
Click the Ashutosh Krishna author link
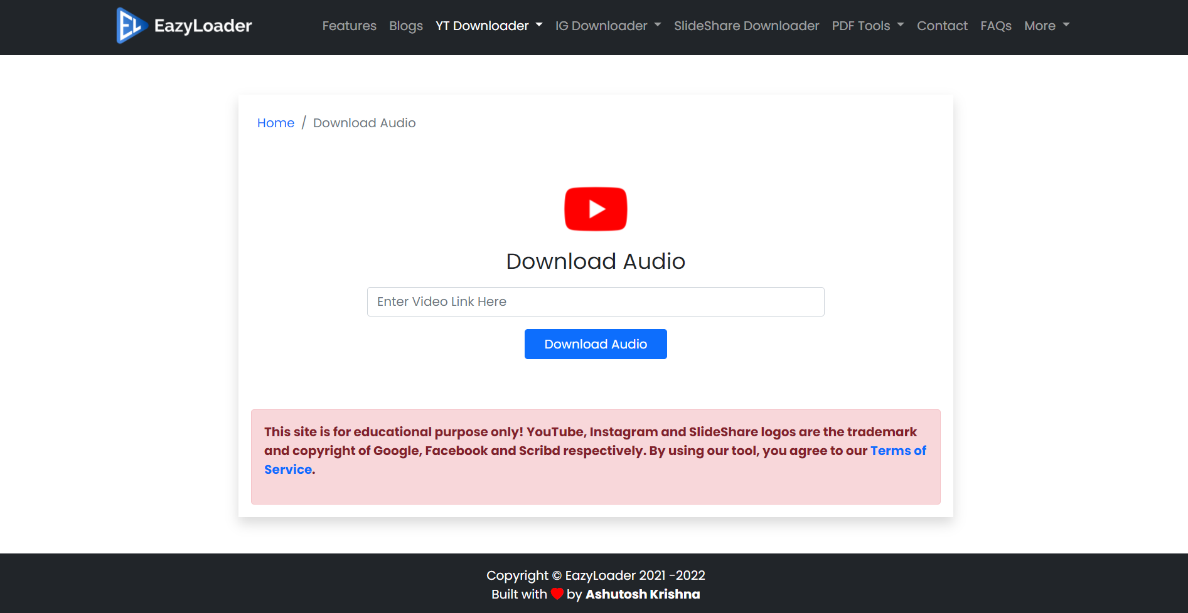pyautogui.click(x=643, y=594)
